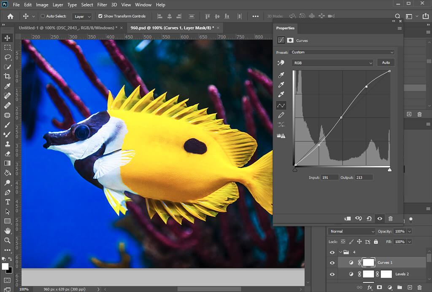This screenshot has width=432, height=292.
Task: Toggle lock all attributes padlock
Action: (376, 241)
